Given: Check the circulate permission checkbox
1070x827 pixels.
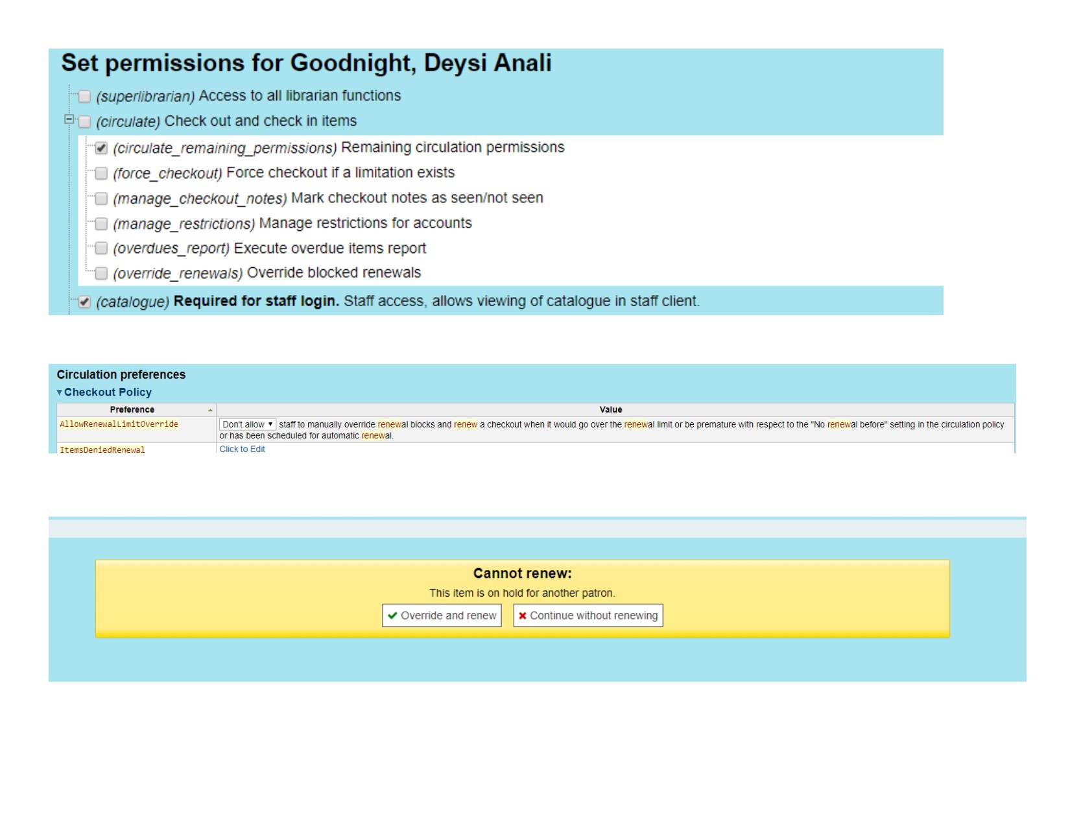Looking at the screenshot, I should click(x=84, y=122).
